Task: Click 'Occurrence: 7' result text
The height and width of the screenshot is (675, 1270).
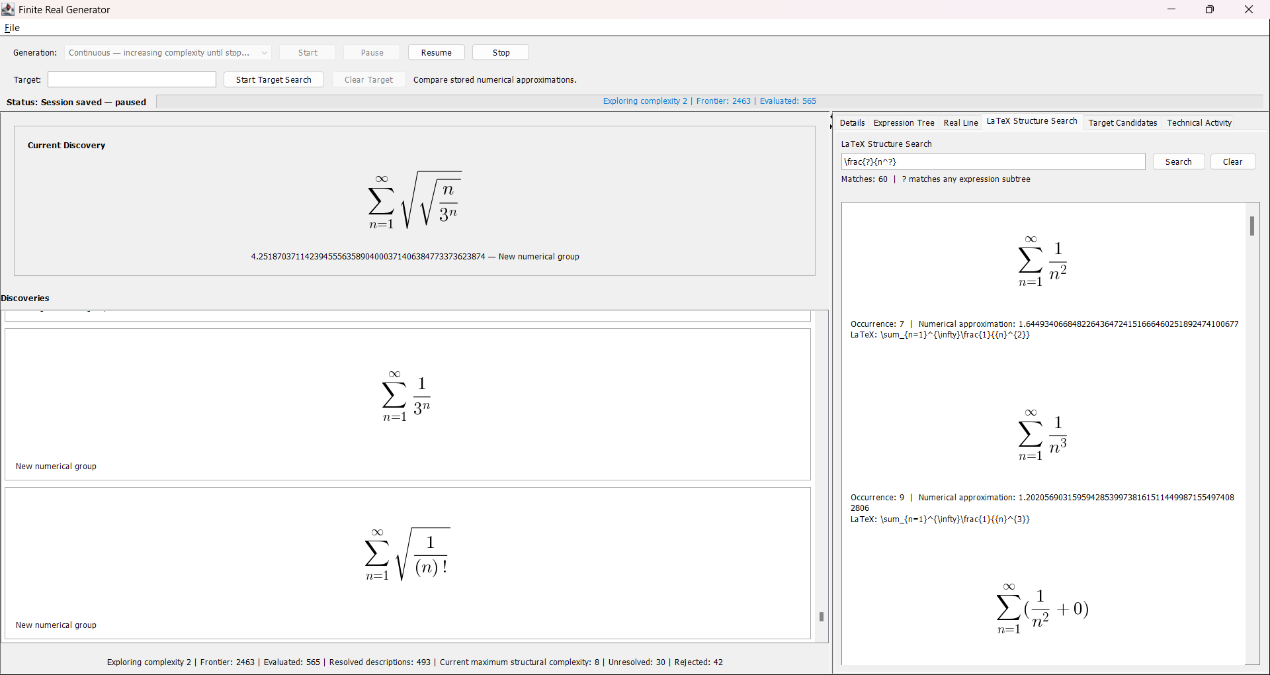Action: click(x=877, y=324)
